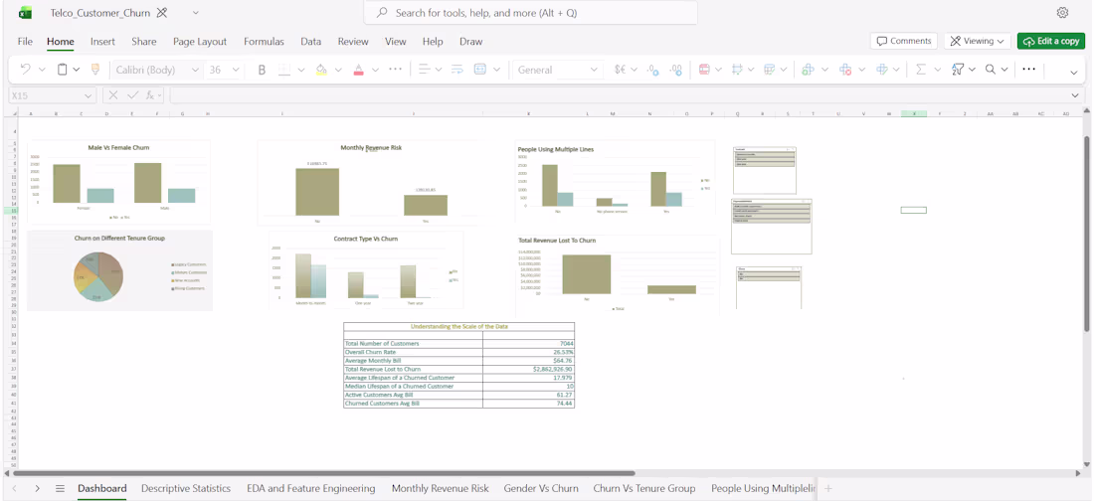Screen dimensions: 1094x501
Task: Click the insert function fx icon
Action: coord(150,95)
